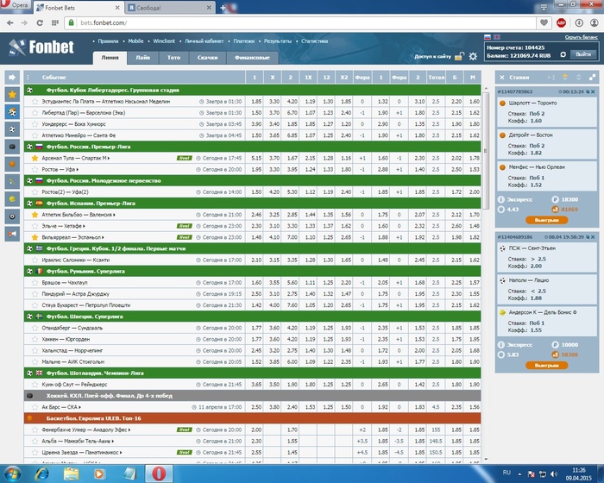Filter by hockey puck icon in sidebar
Image resolution: width=604 pixels, height=483 pixels.
click(12, 147)
